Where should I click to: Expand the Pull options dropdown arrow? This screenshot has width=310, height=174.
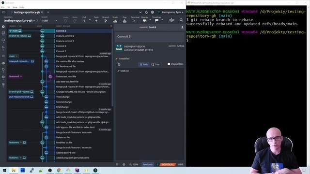pos(90,20)
